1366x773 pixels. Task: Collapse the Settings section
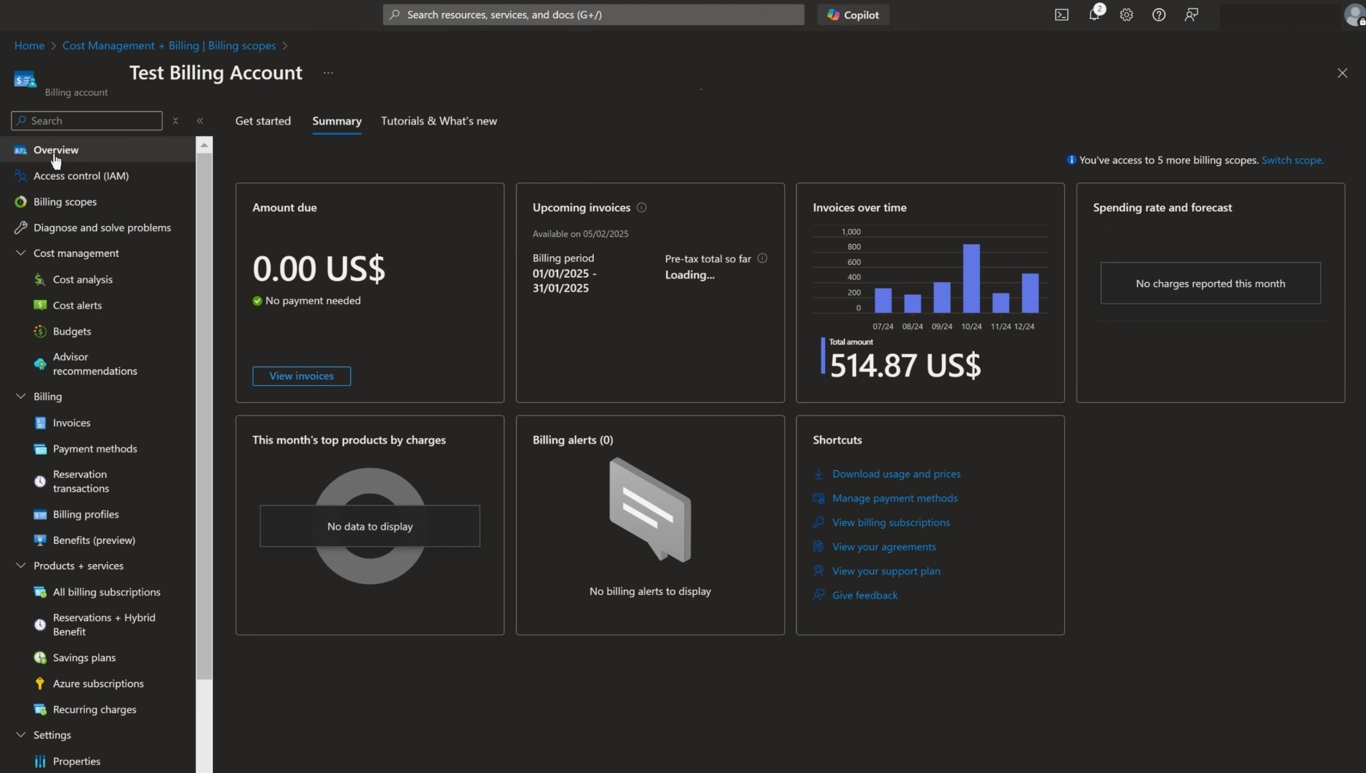[21, 734]
